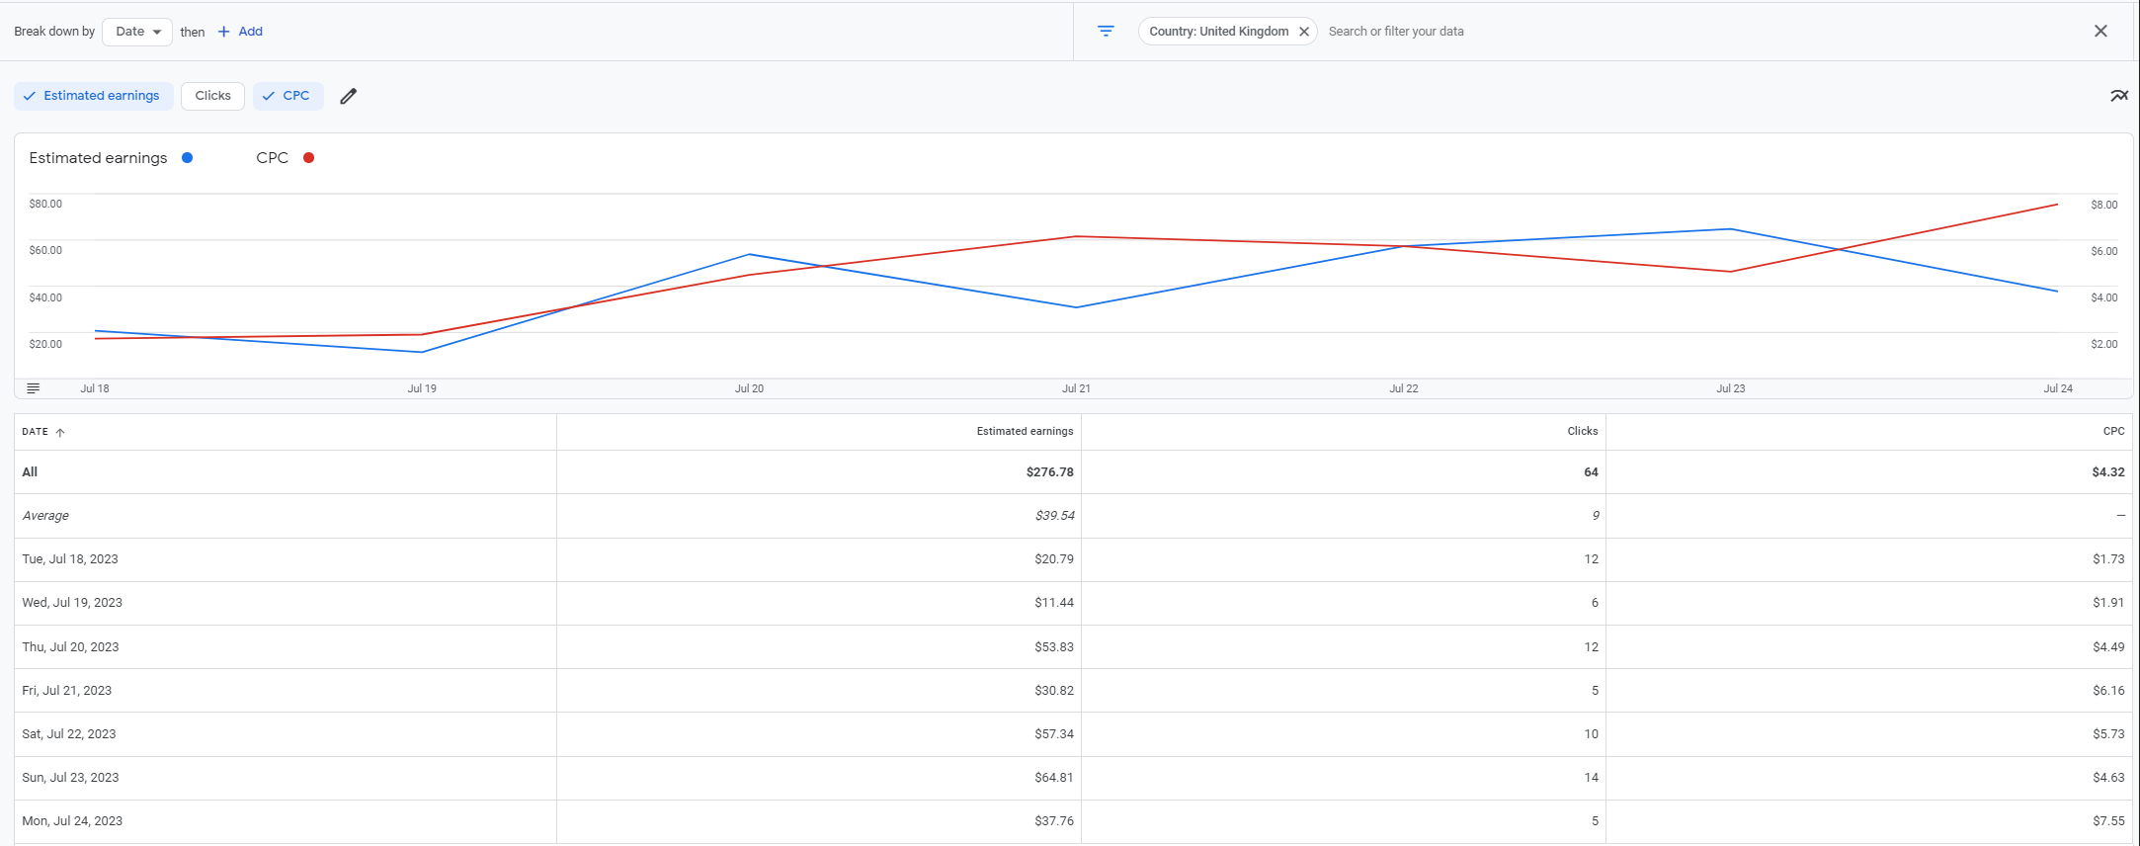This screenshot has width=2140, height=846.
Task: Click the Mon, Jul 24, 2023 row
Action: point(1073,821)
